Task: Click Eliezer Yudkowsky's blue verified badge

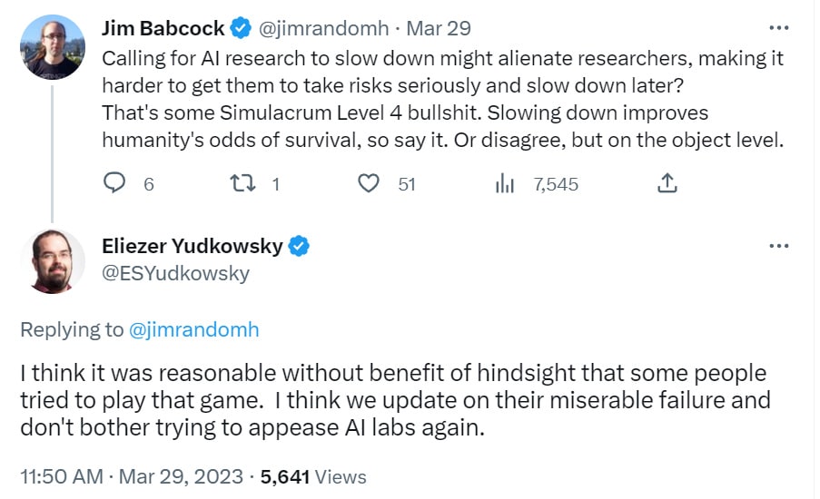Action: point(299,246)
